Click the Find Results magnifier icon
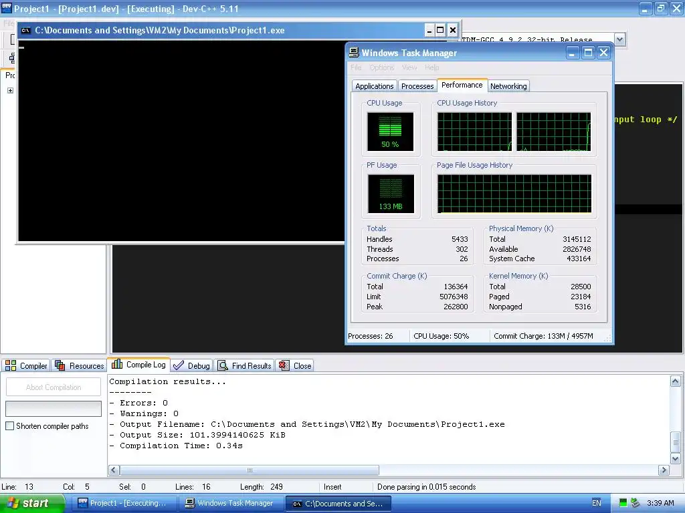The width and height of the screenshot is (685, 513). point(223,365)
